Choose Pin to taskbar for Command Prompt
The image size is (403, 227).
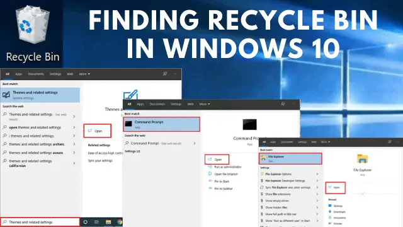tap(224, 189)
